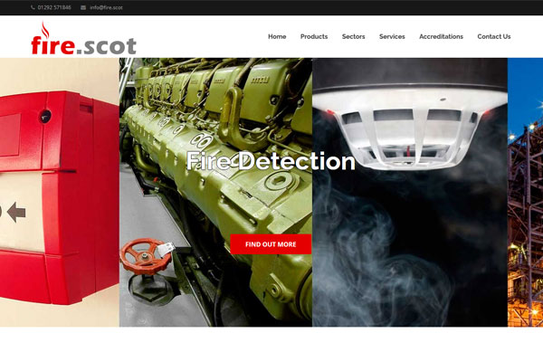Click the grey .scot part of logo

106,46
